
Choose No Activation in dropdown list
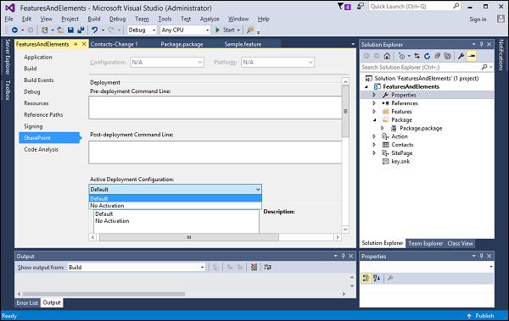176,206
